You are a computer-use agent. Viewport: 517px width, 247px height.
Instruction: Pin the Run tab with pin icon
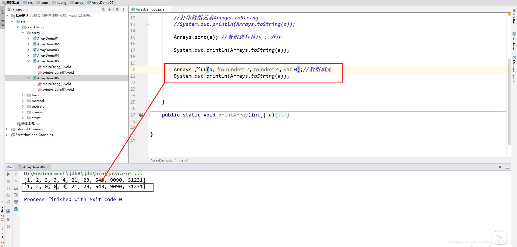8,219
